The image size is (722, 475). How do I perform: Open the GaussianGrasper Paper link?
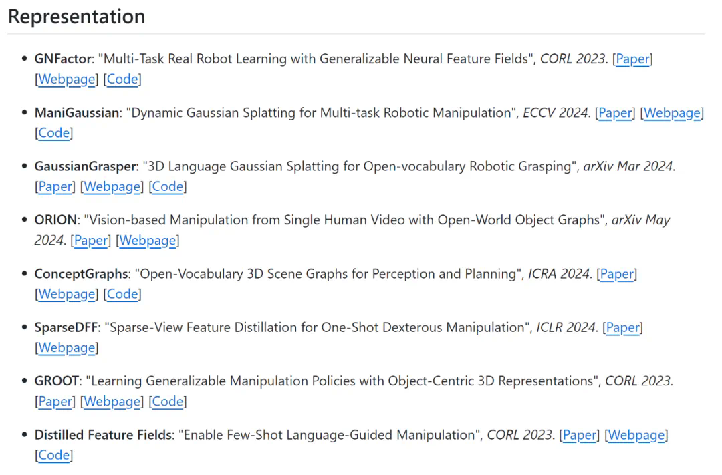pos(55,187)
